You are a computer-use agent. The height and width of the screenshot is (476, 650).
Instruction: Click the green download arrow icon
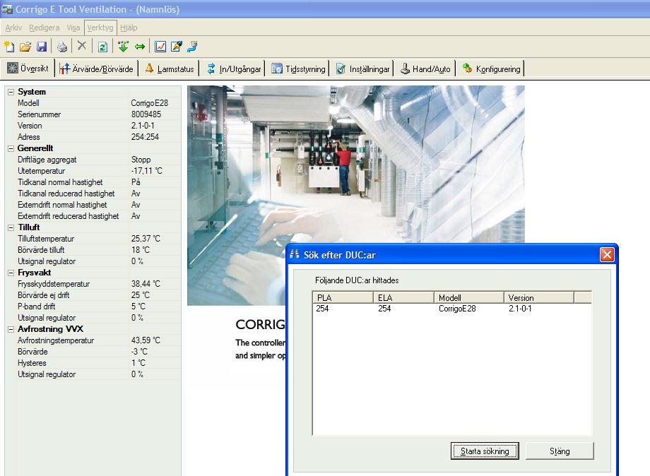coord(123,47)
